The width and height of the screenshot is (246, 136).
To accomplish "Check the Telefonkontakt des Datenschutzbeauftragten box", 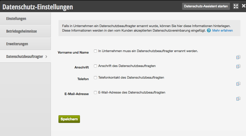I will click(x=95, y=78).
